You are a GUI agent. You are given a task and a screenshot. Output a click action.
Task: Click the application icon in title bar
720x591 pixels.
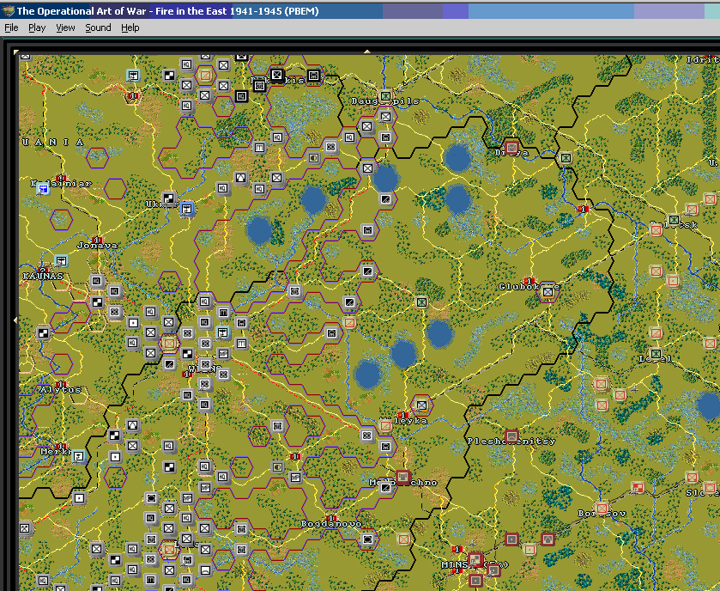(8, 10)
